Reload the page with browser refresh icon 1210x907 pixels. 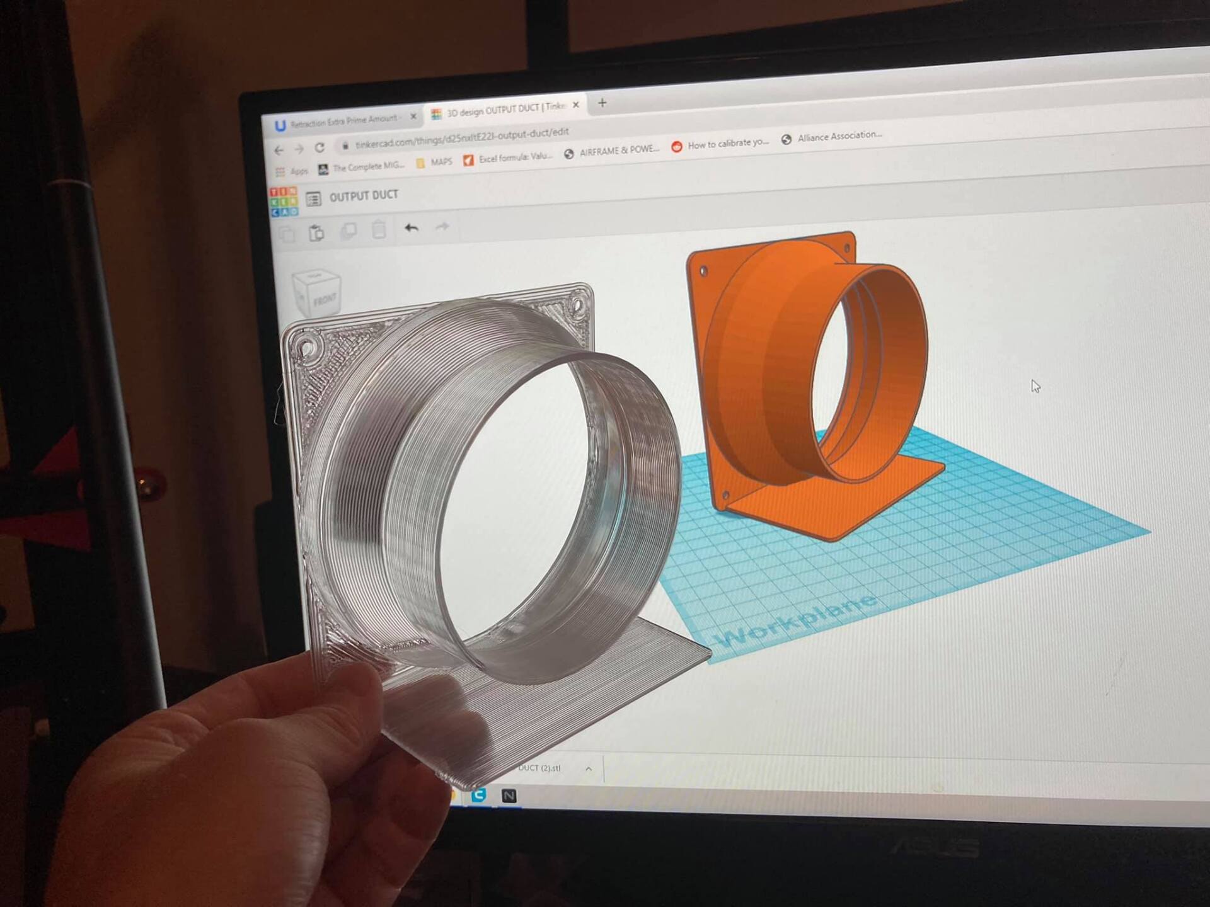320,147
